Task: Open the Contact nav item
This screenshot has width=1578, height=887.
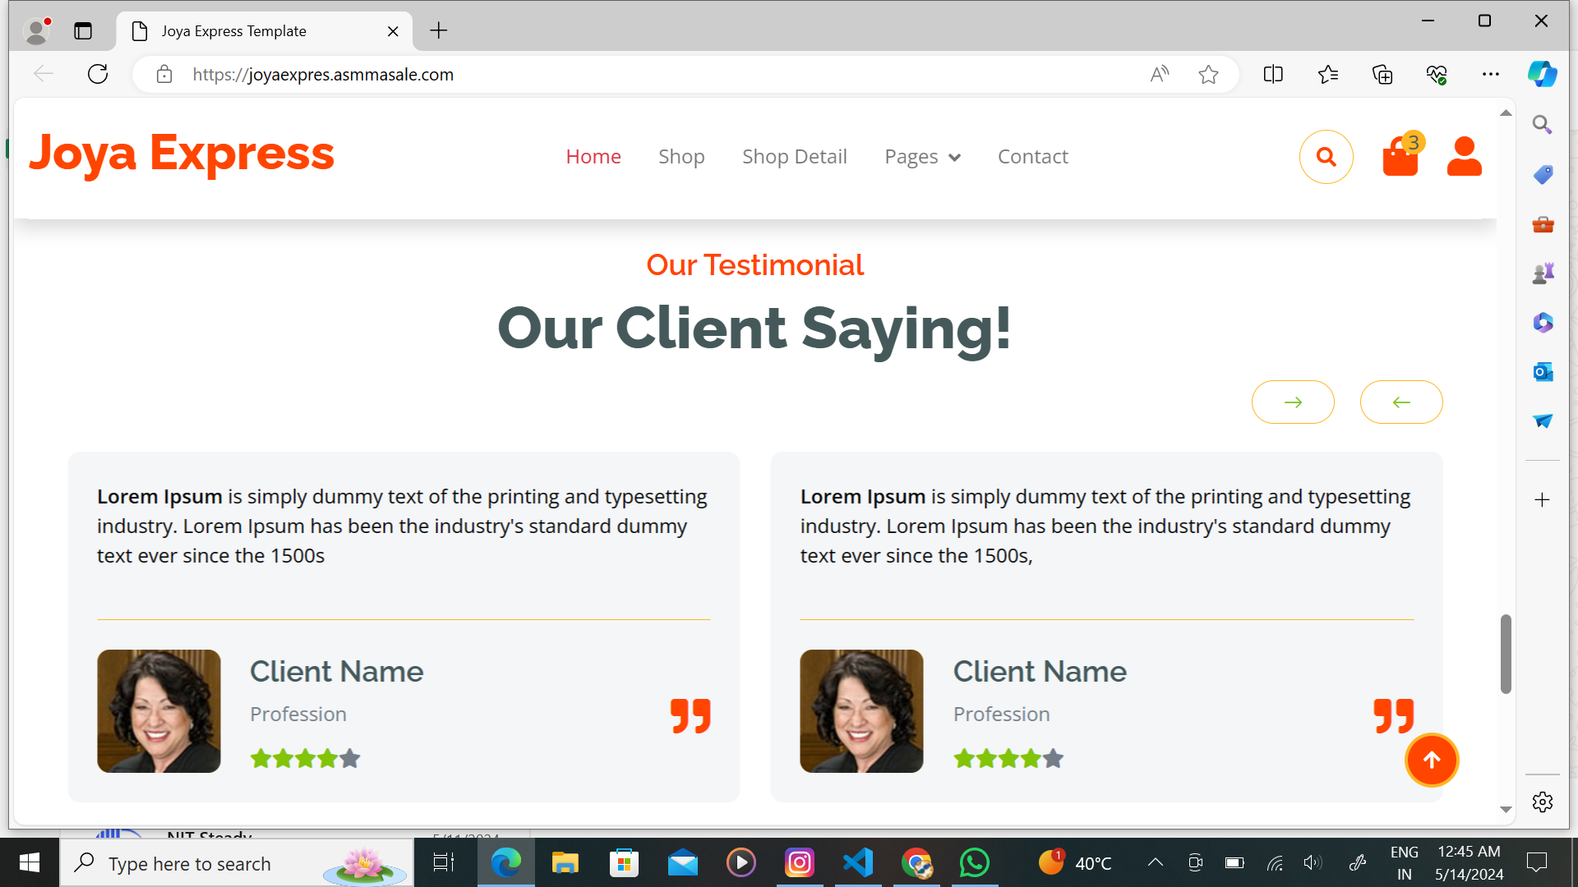Action: pos(1032,157)
